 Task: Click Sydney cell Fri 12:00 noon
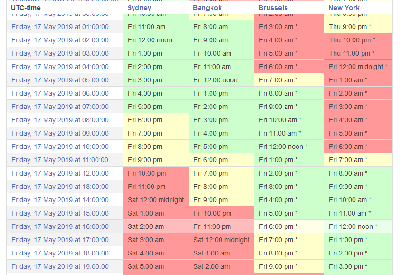pos(150,40)
